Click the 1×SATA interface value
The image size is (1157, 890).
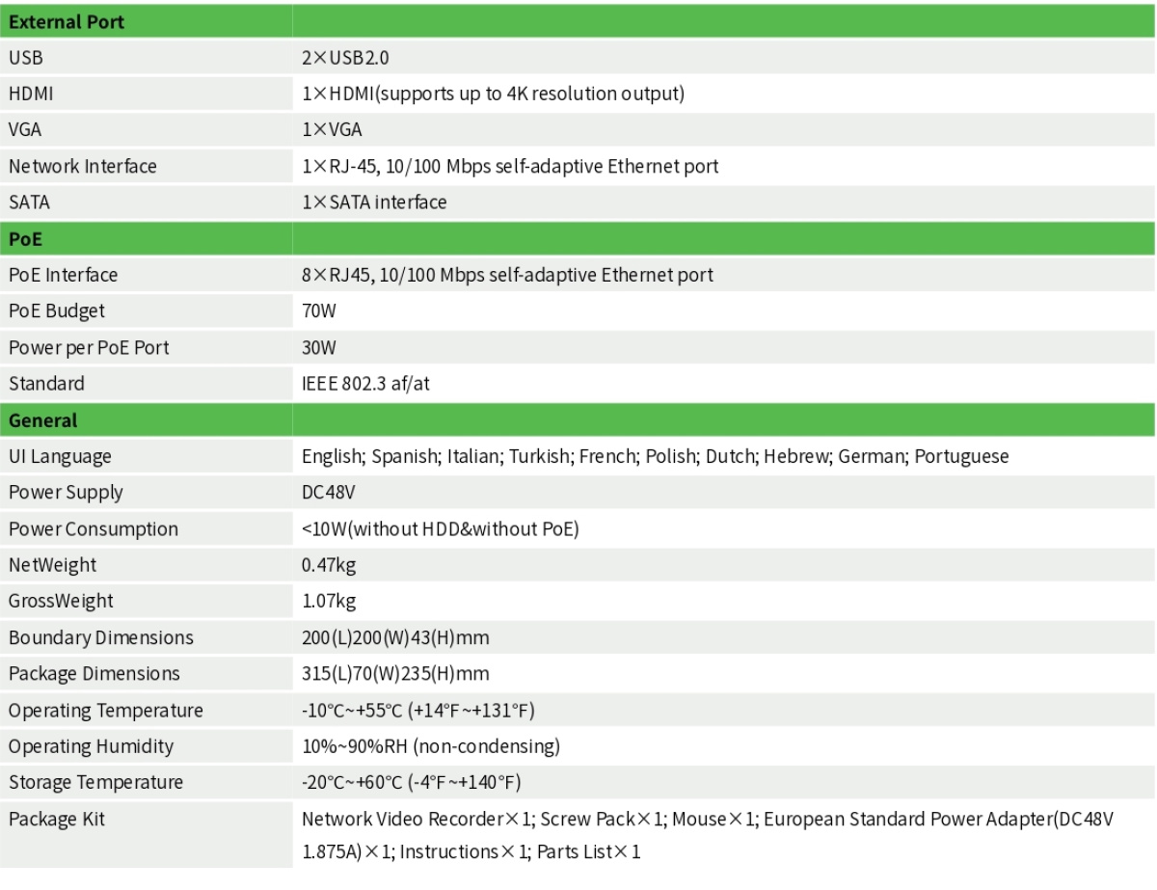click(x=374, y=202)
